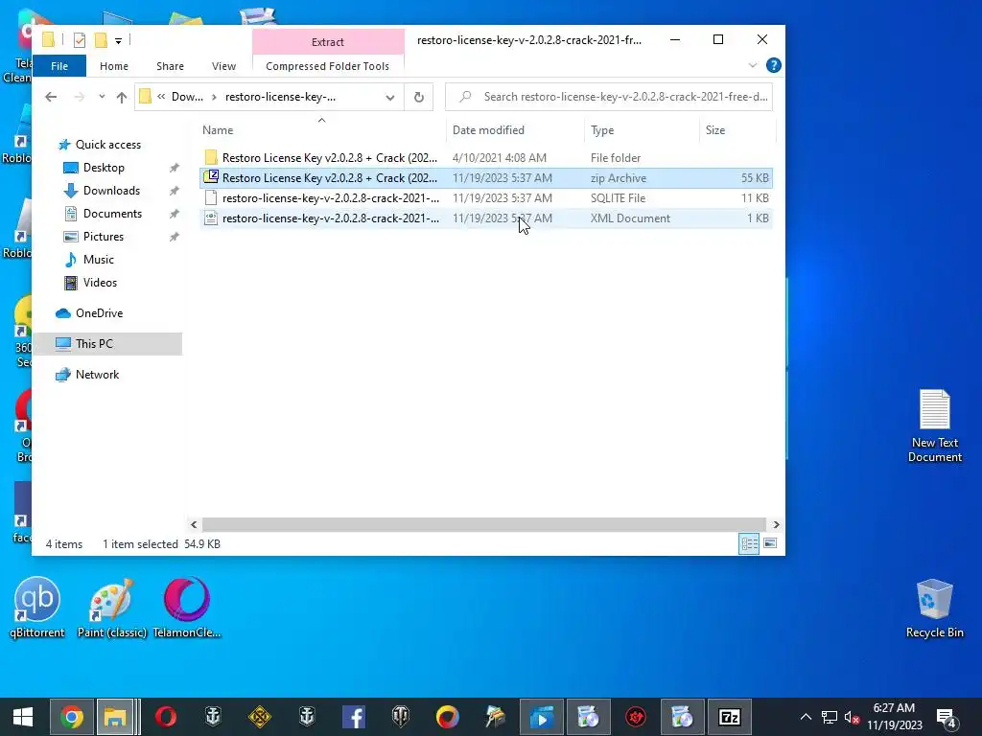Open Desktop in navigation pane
The width and height of the screenshot is (982, 736).
pos(104,167)
